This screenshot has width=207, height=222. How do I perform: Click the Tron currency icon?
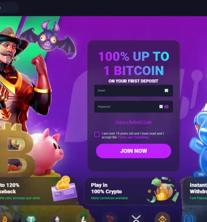click(x=110, y=218)
